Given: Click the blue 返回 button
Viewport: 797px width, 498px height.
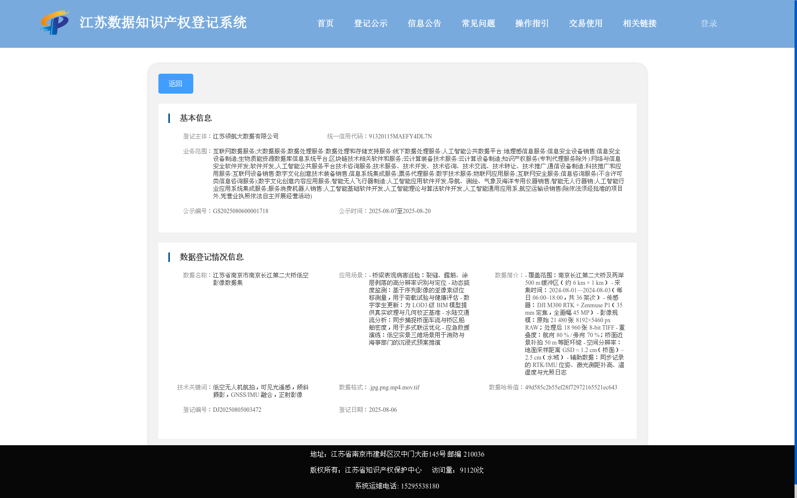Looking at the screenshot, I should 176,84.
